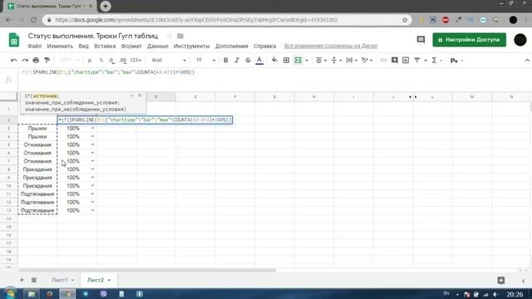Click the Настройки Доступа share button
The height and width of the screenshot is (299, 532).
469,40
